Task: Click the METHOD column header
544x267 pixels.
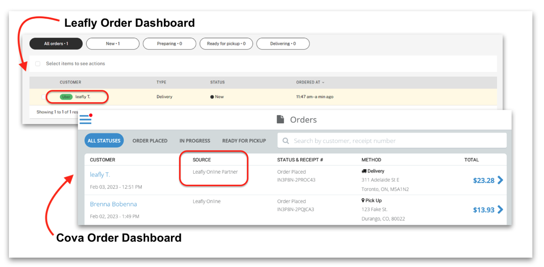Action: tap(371, 160)
